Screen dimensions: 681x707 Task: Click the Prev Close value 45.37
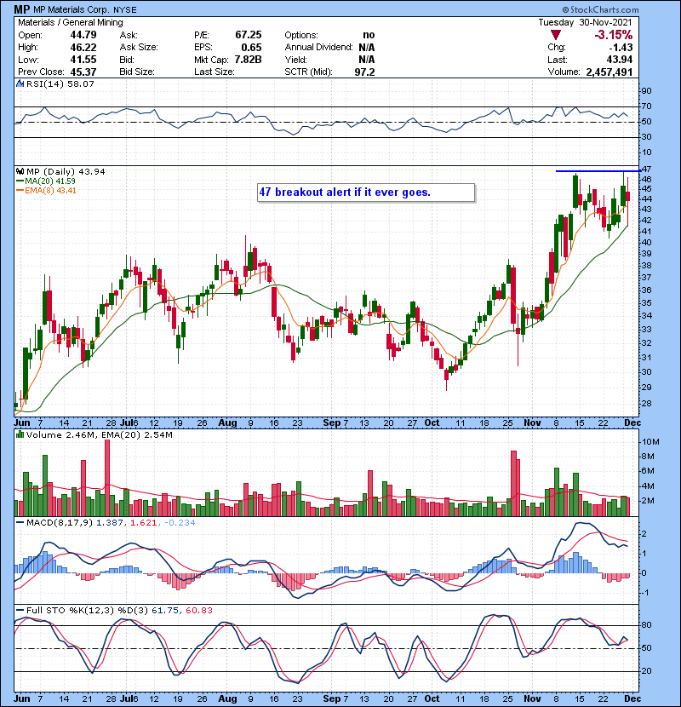[83, 72]
